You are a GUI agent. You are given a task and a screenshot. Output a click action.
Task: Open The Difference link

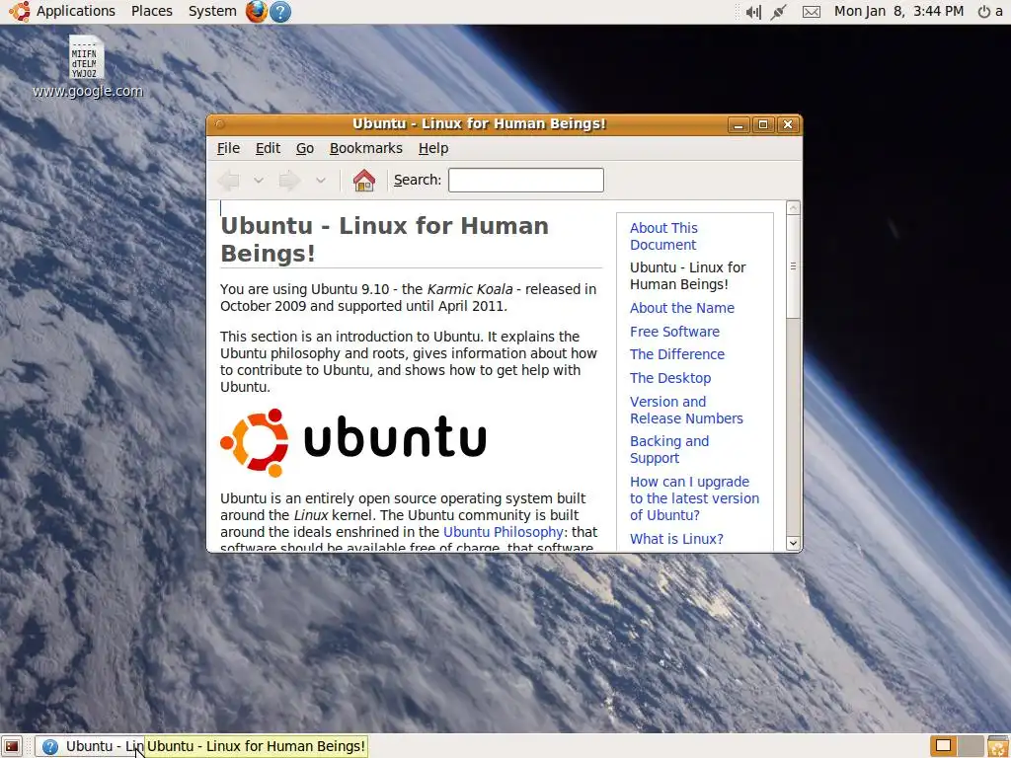coord(677,354)
